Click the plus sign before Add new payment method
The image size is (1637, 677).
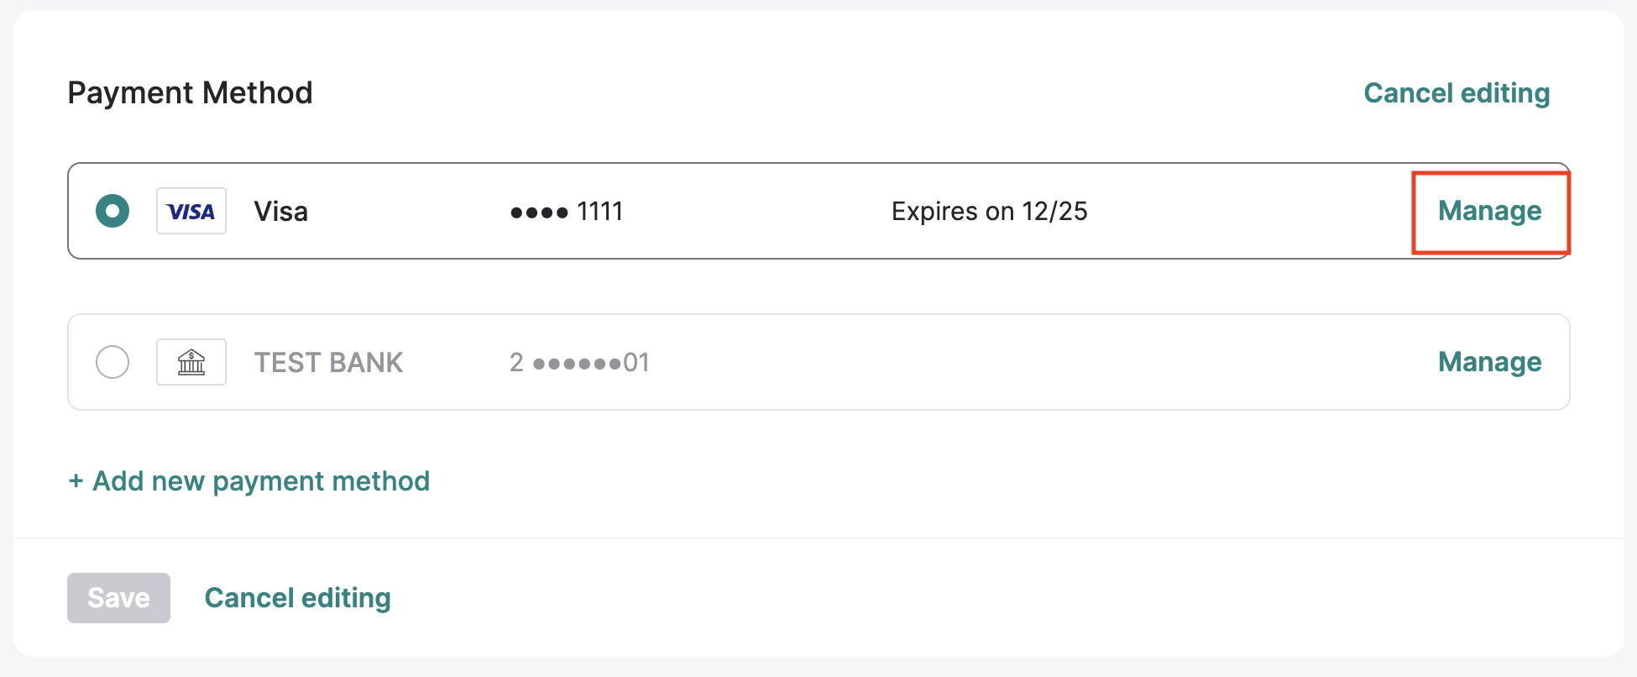[76, 481]
